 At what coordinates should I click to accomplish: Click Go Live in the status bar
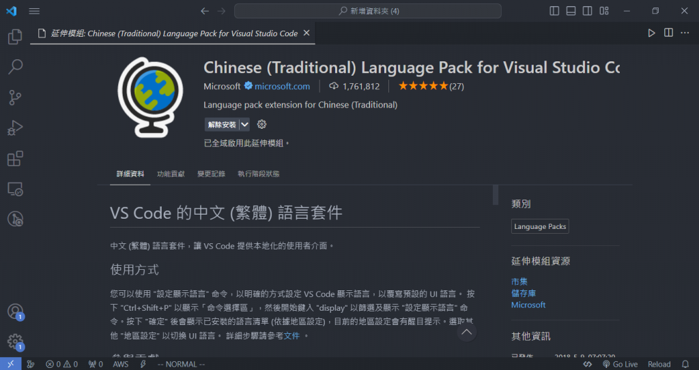pos(620,365)
